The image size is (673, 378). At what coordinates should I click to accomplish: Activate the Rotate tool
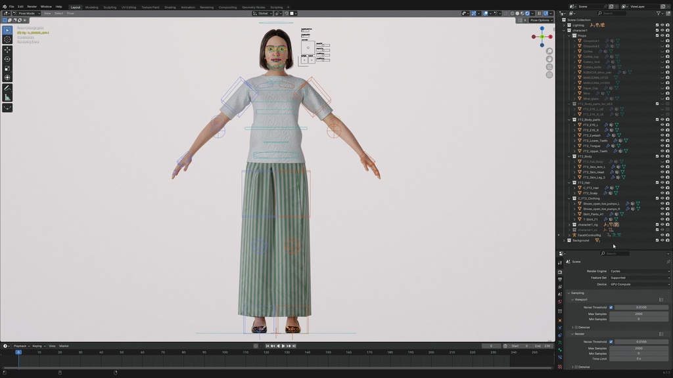[x=6, y=58]
